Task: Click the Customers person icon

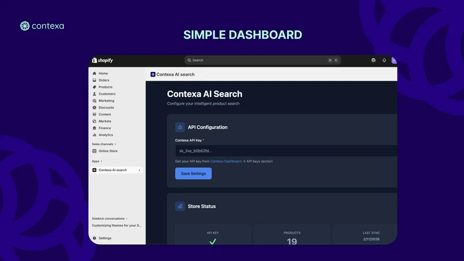Action: point(95,94)
